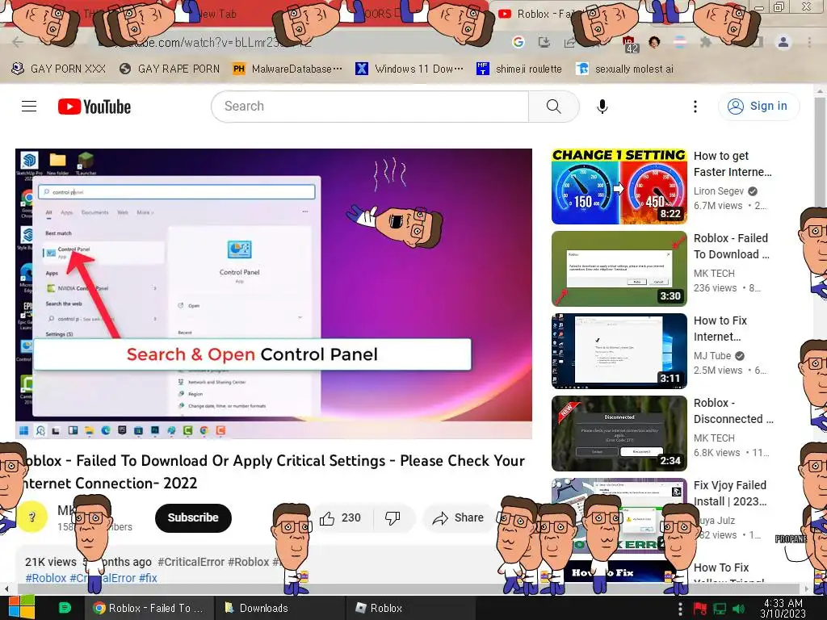
Task: Open the MalwareDatabase bookmark
Action: pos(288,69)
